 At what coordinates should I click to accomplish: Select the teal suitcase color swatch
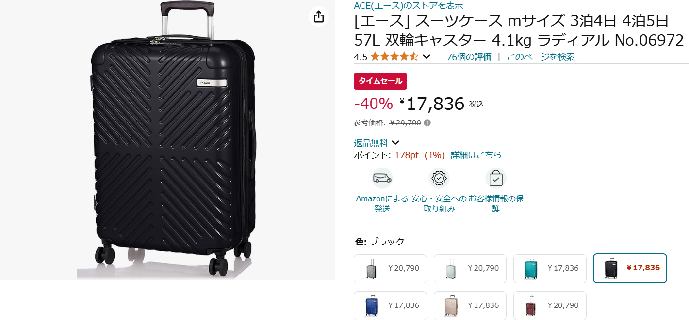coord(550,268)
